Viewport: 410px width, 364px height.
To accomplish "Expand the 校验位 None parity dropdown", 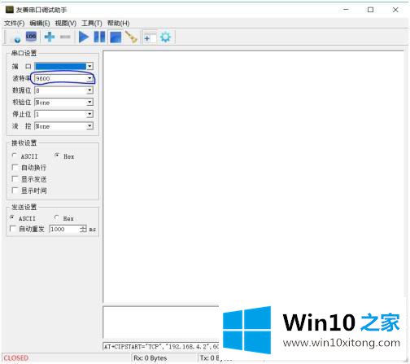I will click(x=89, y=103).
